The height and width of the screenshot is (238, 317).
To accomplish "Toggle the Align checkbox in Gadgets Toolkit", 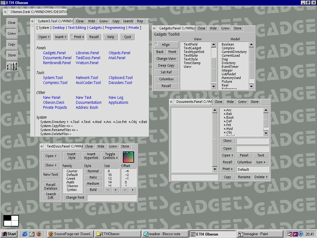I will tap(157, 44).
